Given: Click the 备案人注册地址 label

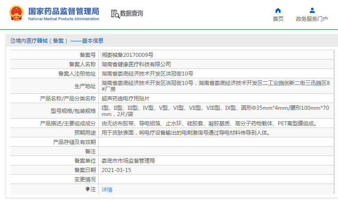Looking at the screenshot, I should (77, 74).
